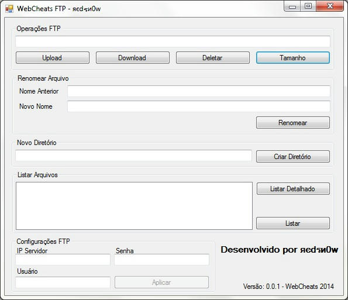The height and width of the screenshot is (300, 348).
Task: Click the Renomear button
Action: pos(293,122)
